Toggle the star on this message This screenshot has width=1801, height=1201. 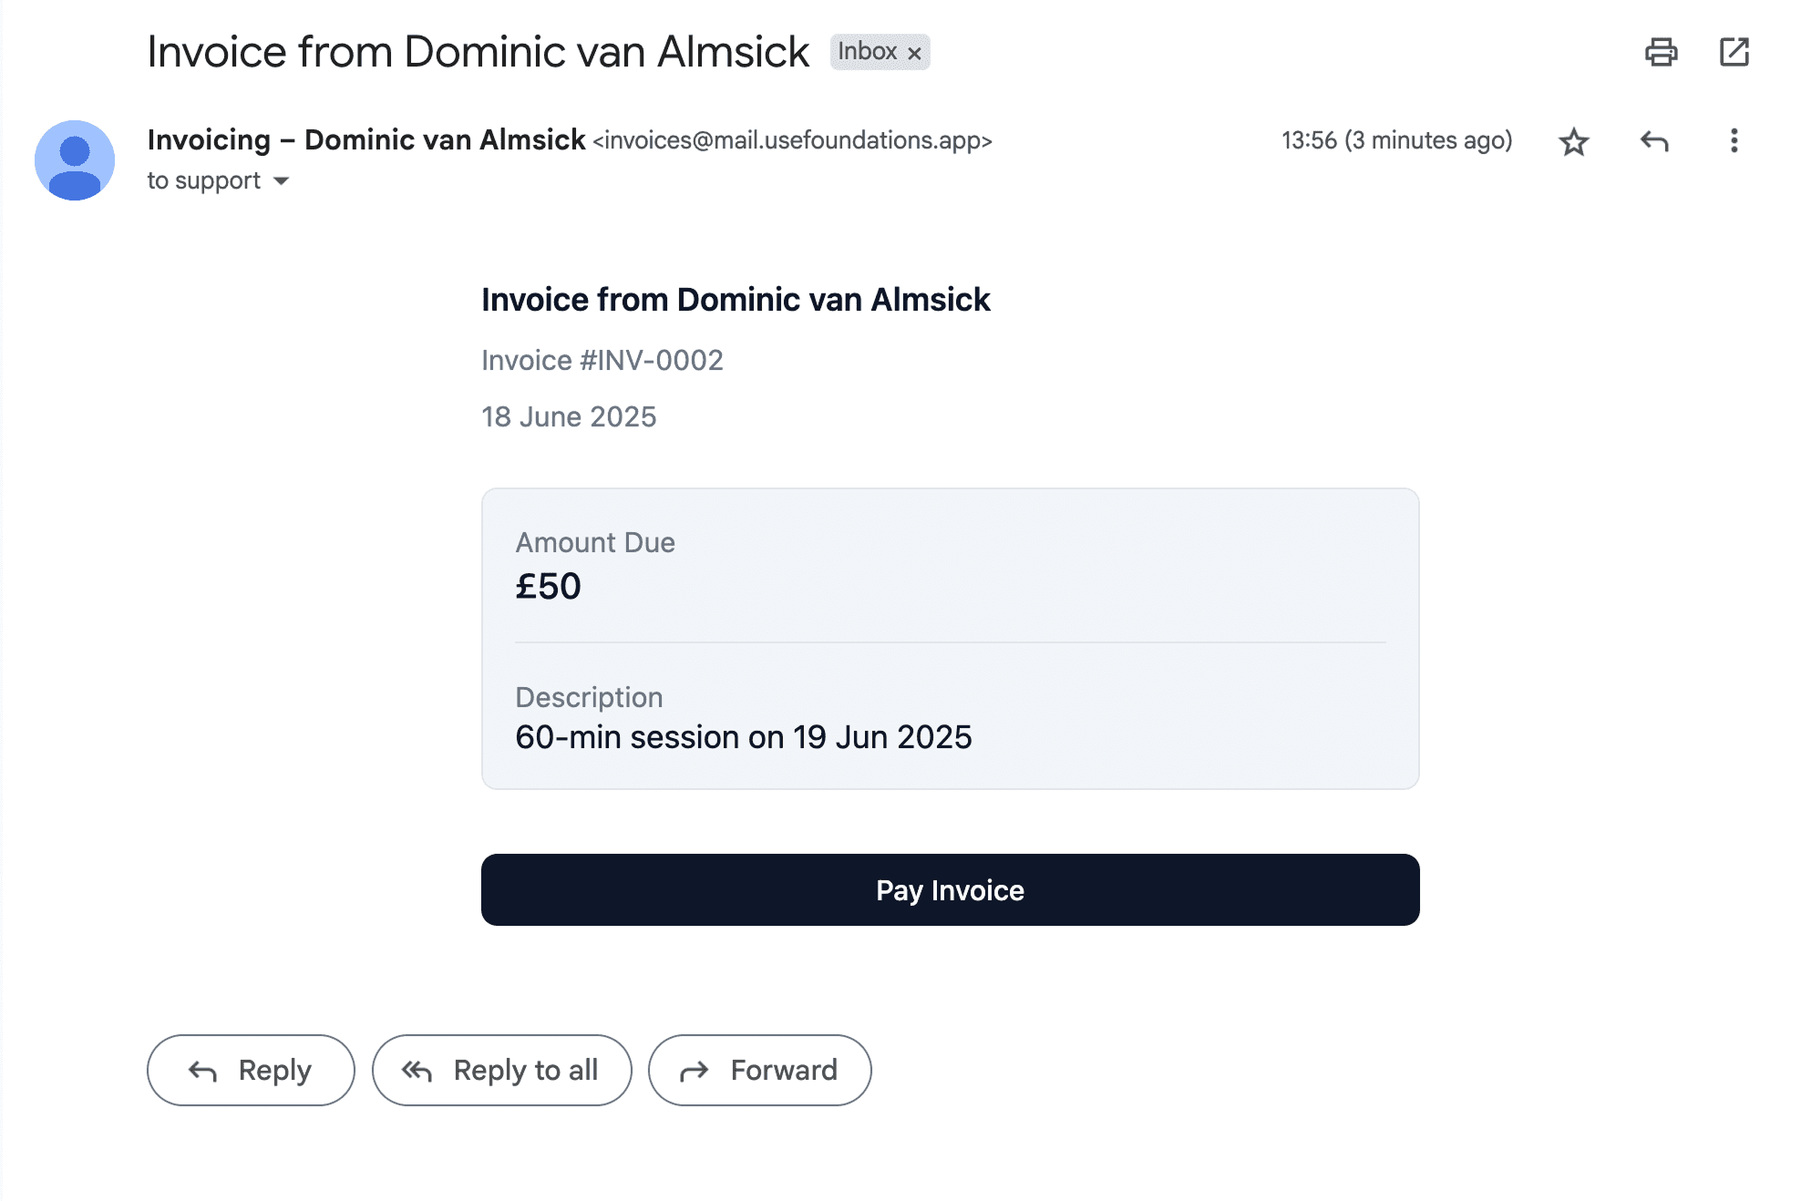pos(1574,141)
